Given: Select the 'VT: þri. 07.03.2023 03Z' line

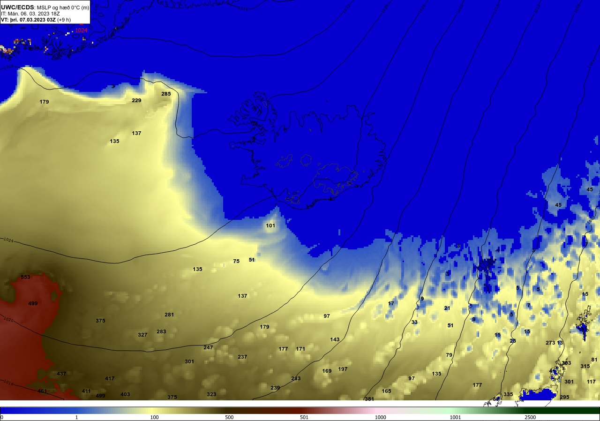Looking at the screenshot, I should (x=28, y=20).
